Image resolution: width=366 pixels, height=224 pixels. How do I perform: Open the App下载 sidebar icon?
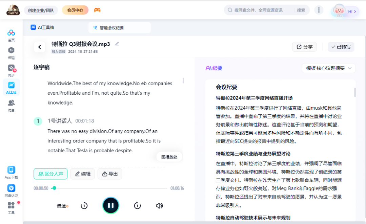[11, 172]
